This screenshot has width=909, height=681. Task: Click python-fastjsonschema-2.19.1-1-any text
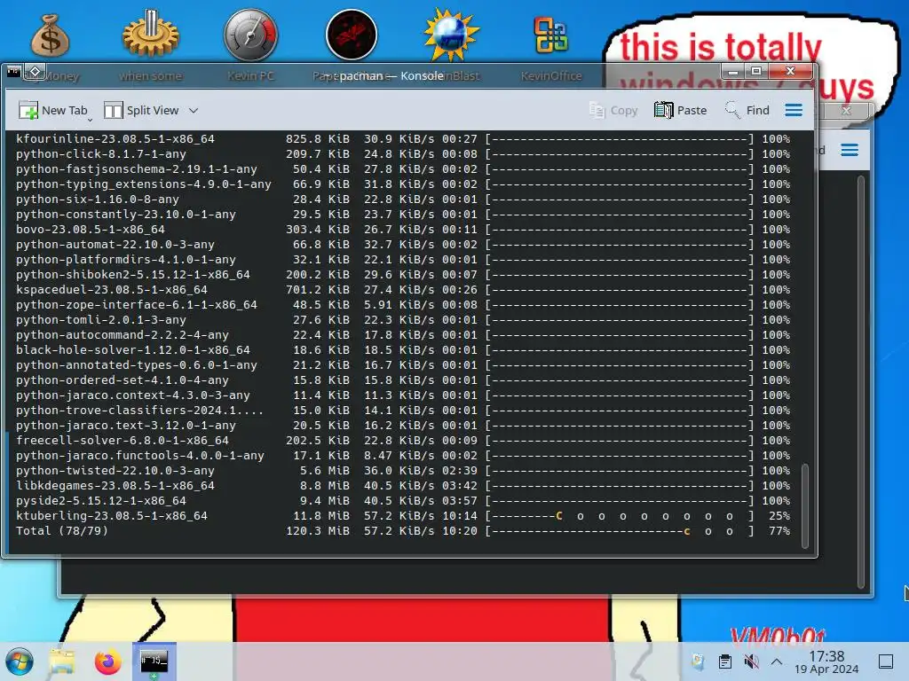point(136,169)
